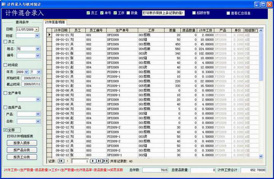Expand the 名称 dropdown
274x179 pixels.
coord(38,121)
